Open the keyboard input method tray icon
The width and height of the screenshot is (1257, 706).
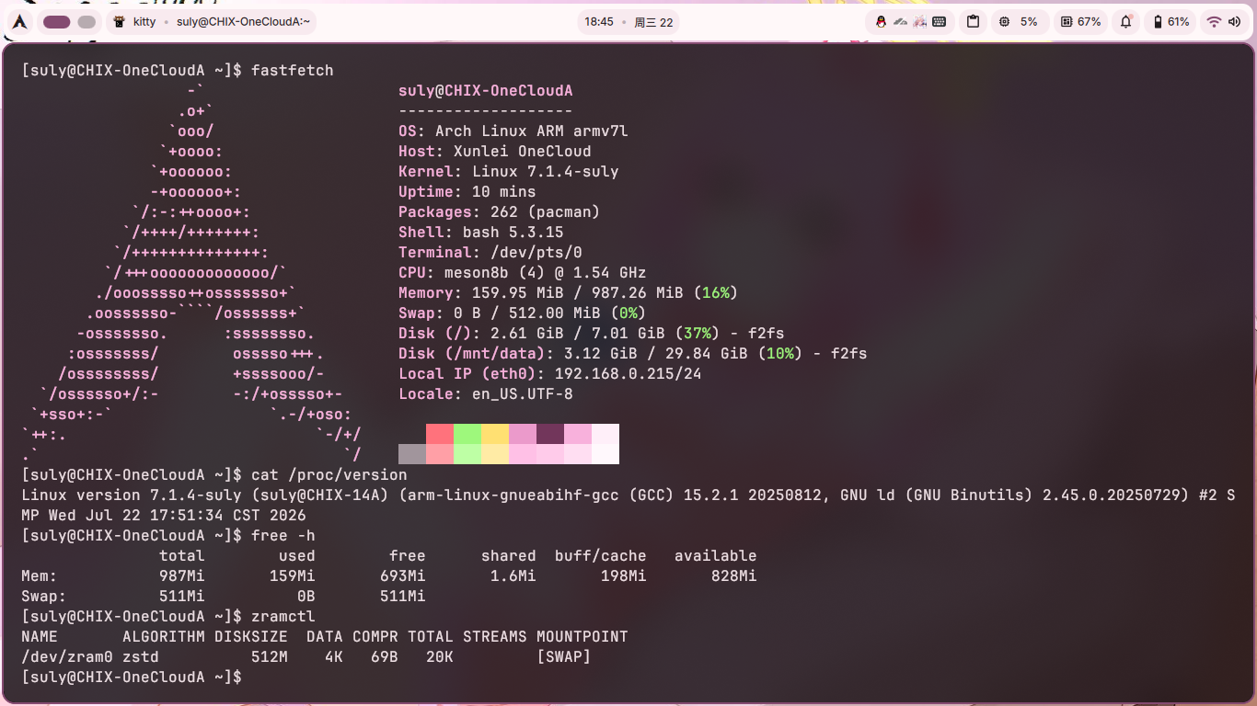tap(940, 22)
